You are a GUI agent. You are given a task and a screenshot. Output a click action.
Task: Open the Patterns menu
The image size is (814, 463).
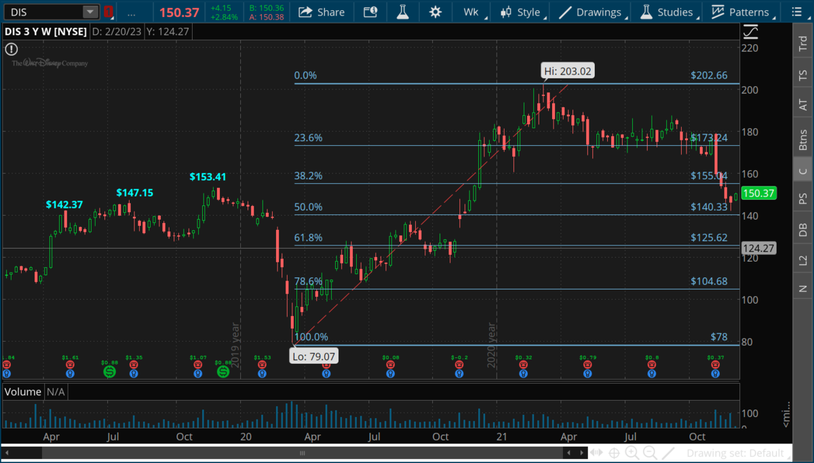click(741, 12)
